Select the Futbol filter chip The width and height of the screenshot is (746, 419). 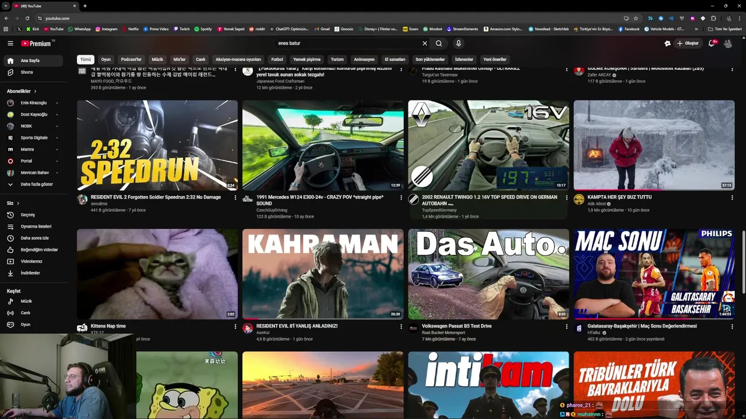point(277,59)
